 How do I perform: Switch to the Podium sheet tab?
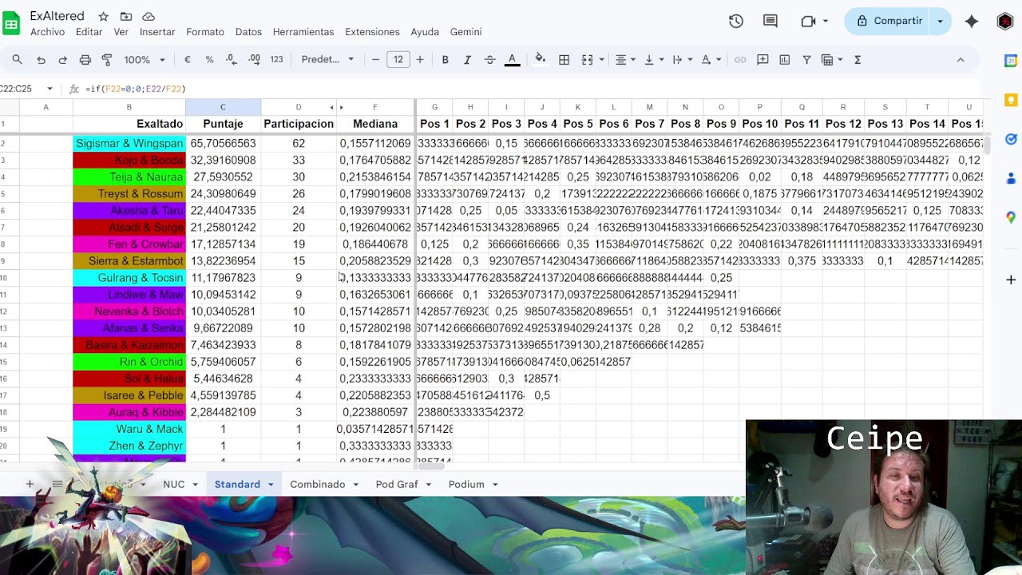(x=466, y=484)
